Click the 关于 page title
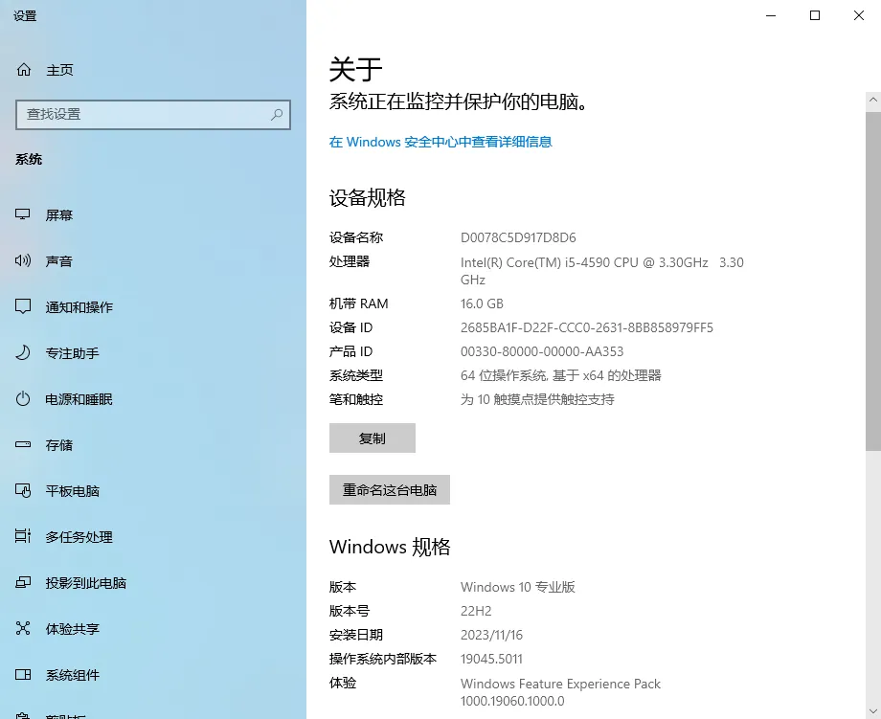 coord(355,70)
